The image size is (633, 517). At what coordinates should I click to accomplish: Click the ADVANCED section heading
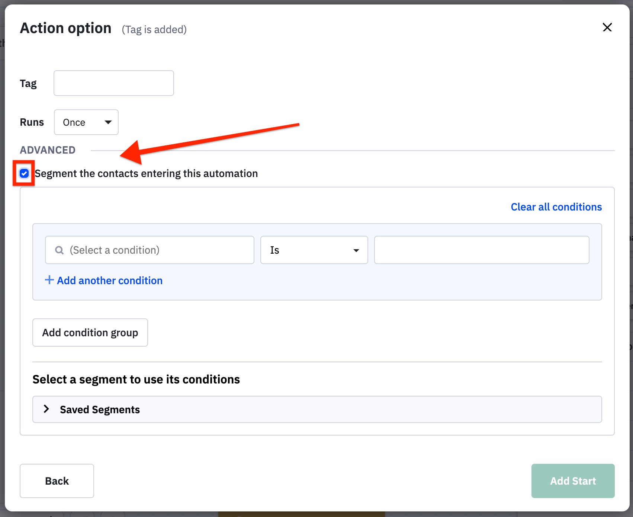[48, 150]
